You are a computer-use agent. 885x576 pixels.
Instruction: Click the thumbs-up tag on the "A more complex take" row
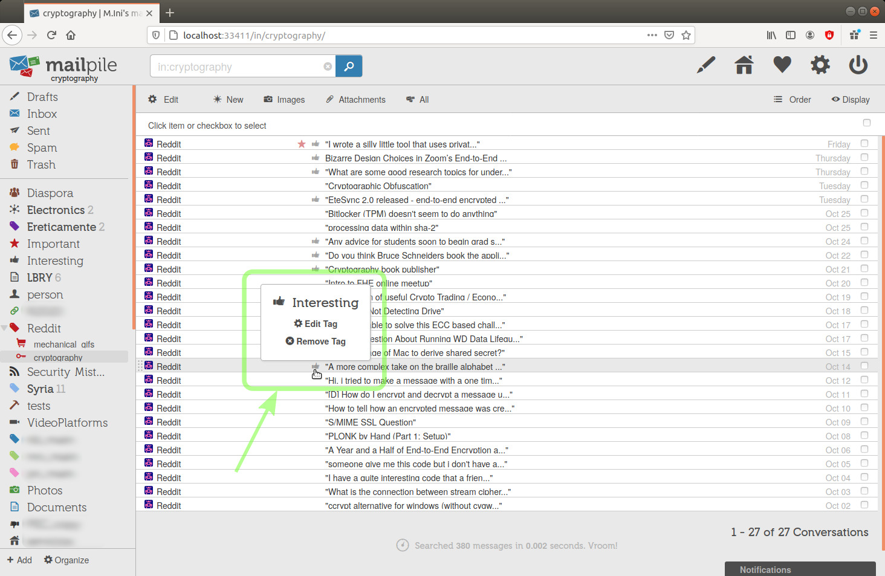[x=316, y=366]
